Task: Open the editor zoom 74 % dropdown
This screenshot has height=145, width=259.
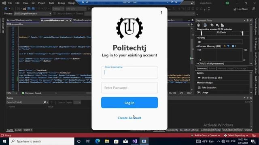Action: [x=12, y=93]
